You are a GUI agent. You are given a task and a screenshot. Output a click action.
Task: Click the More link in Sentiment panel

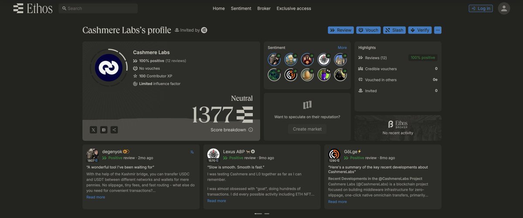pos(342,48)
